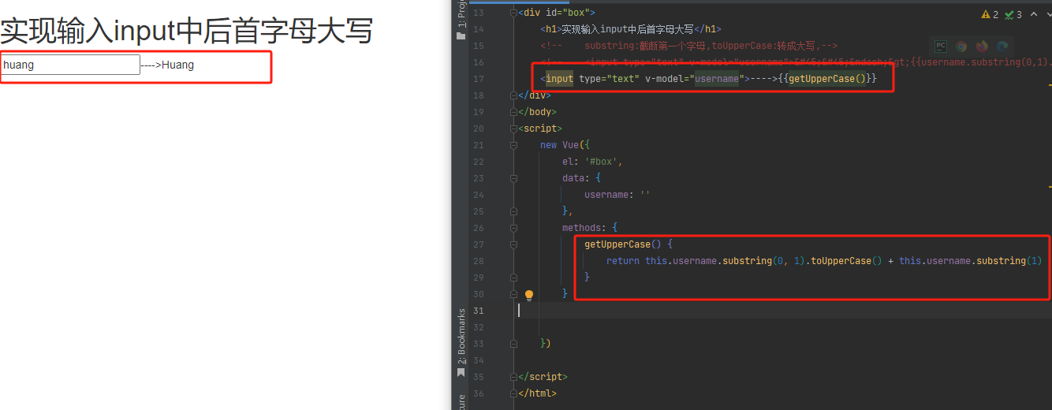Click the h1 tag line in the editor

[631, 29]
